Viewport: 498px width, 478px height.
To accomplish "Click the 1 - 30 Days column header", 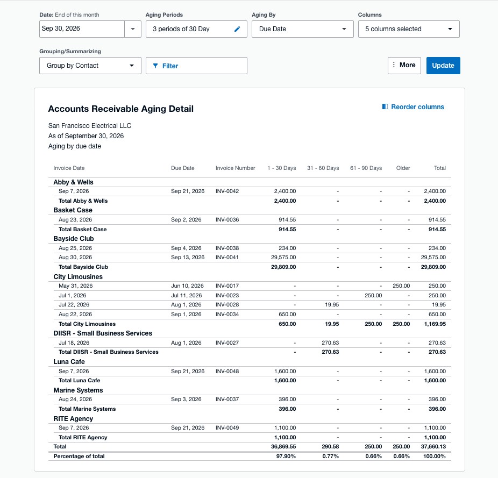I will click(x=281, y=168).
